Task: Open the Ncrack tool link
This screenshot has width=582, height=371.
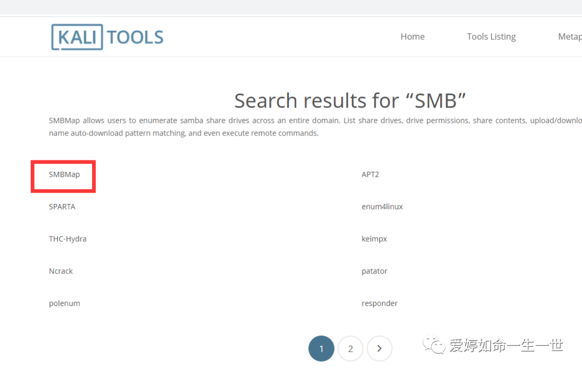Action: [61, 271]
